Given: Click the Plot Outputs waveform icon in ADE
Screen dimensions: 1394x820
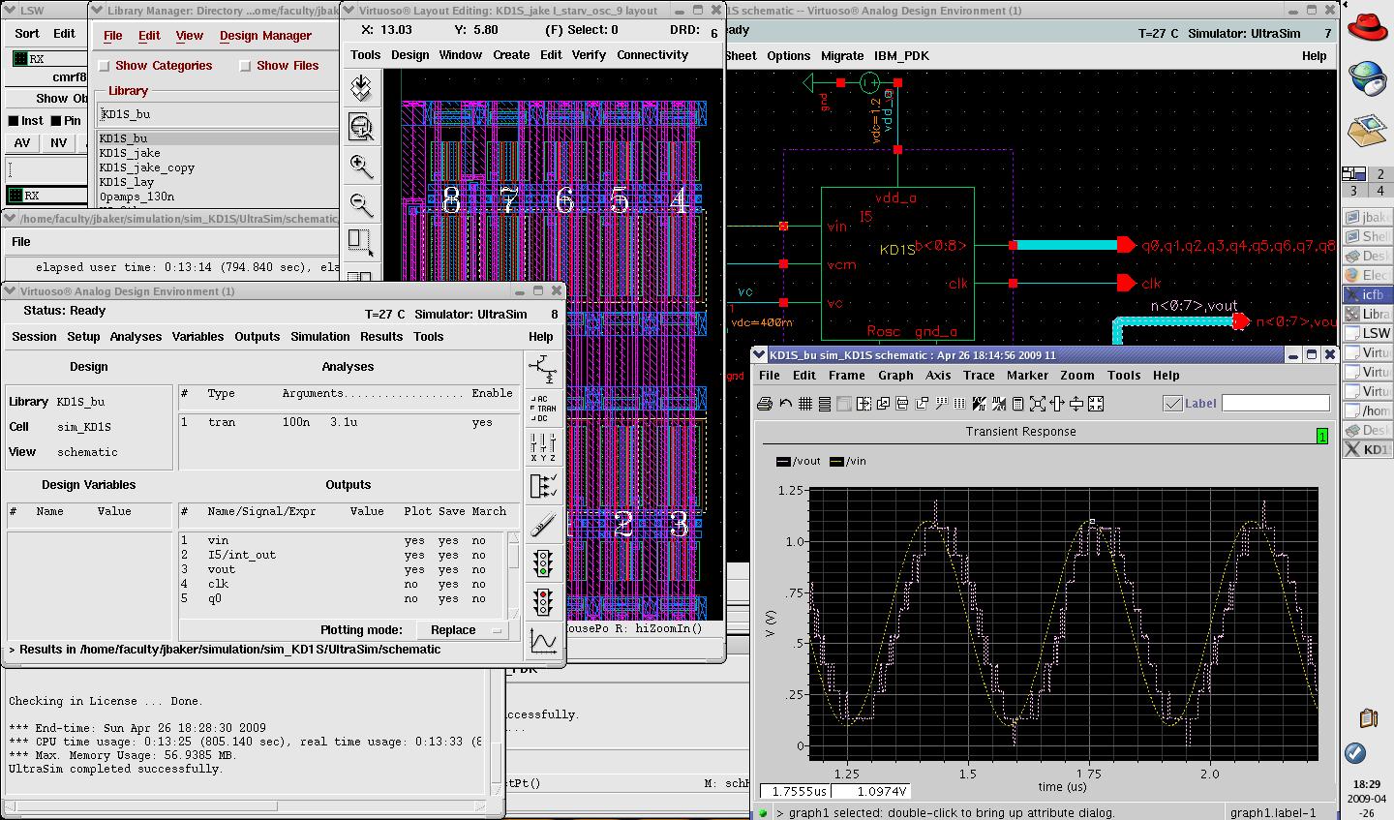Looking at the screenshot, I should [543, 640].
